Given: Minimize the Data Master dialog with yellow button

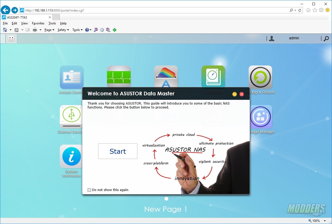Looking at the screenshot, I should [234, 94].
